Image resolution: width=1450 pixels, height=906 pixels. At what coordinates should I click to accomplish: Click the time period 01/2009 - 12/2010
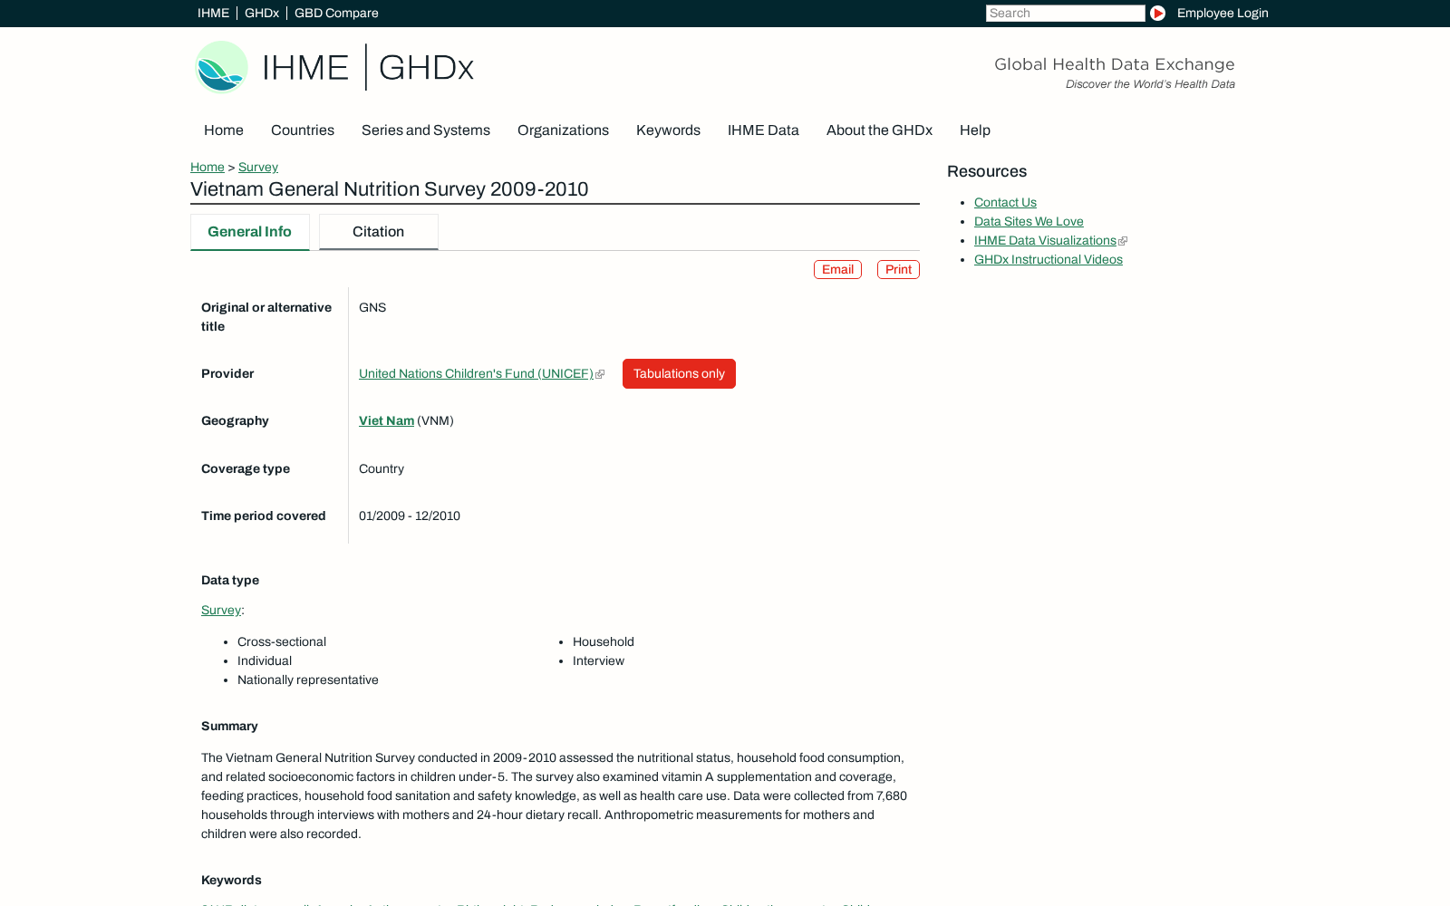410,516
